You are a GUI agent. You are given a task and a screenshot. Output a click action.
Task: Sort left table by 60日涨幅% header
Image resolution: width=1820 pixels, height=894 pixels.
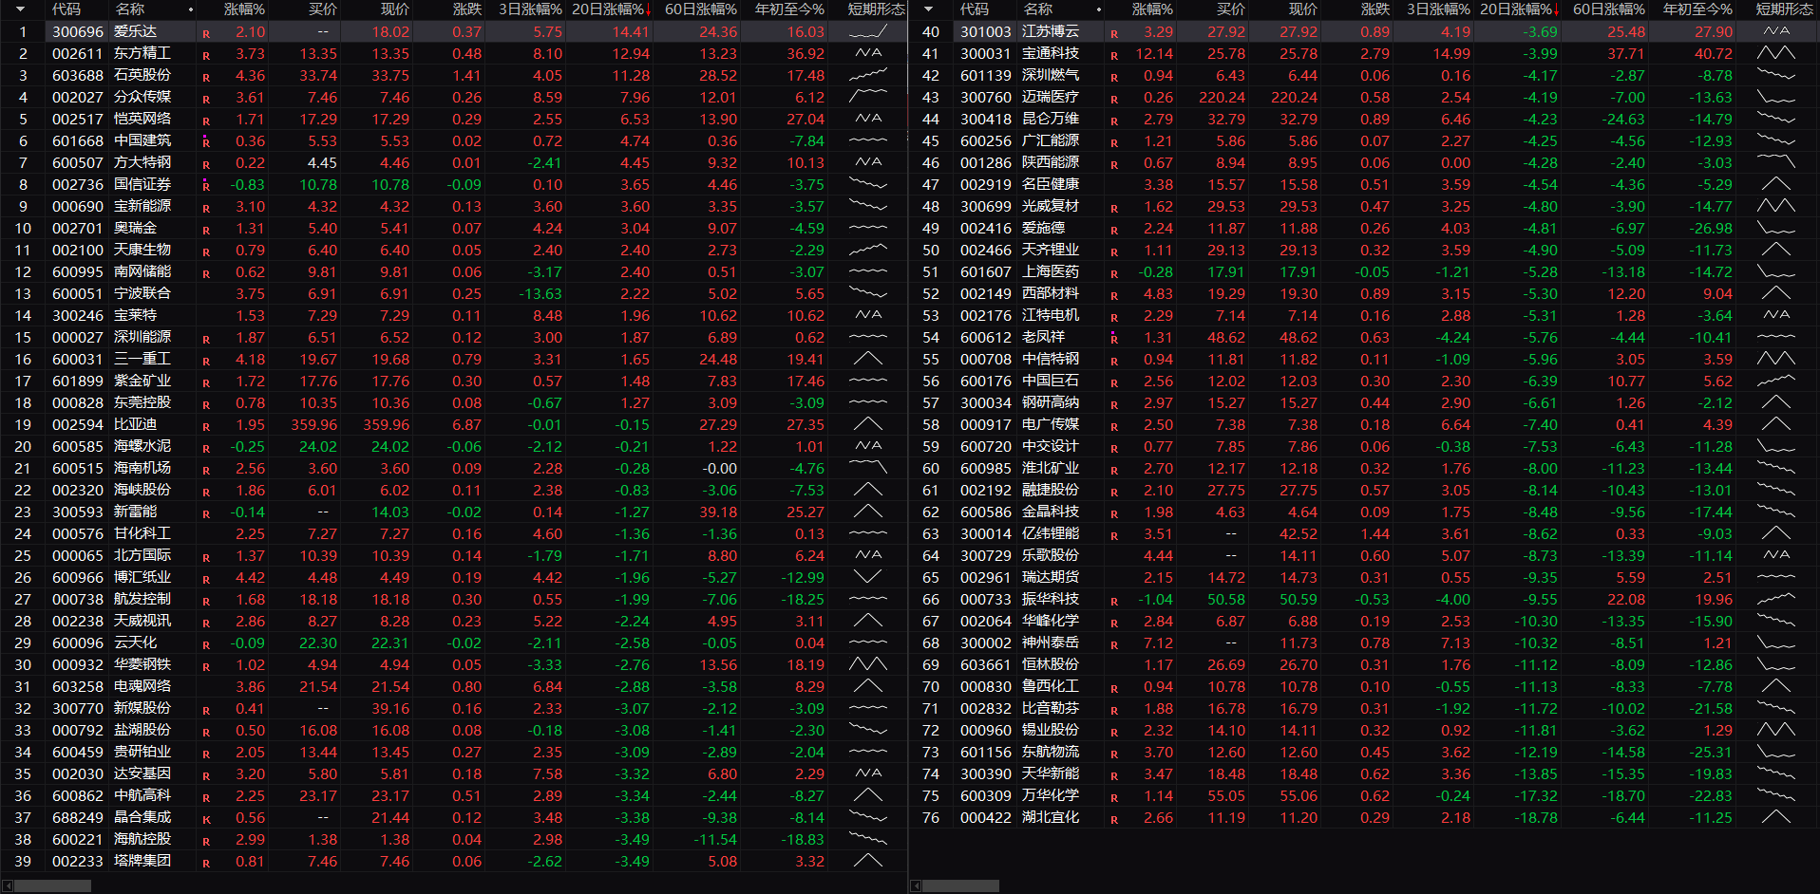[x=701, y=9]
